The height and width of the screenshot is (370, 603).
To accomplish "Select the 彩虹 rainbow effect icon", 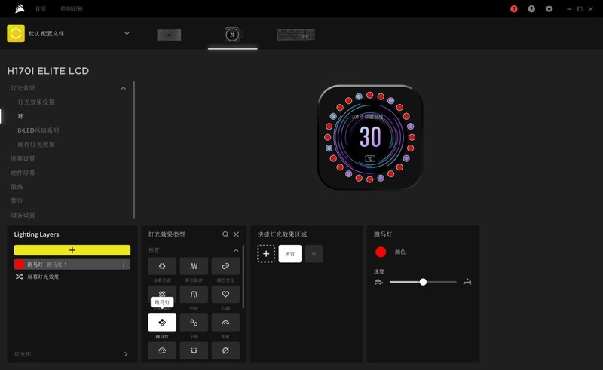I will [225, 323].
